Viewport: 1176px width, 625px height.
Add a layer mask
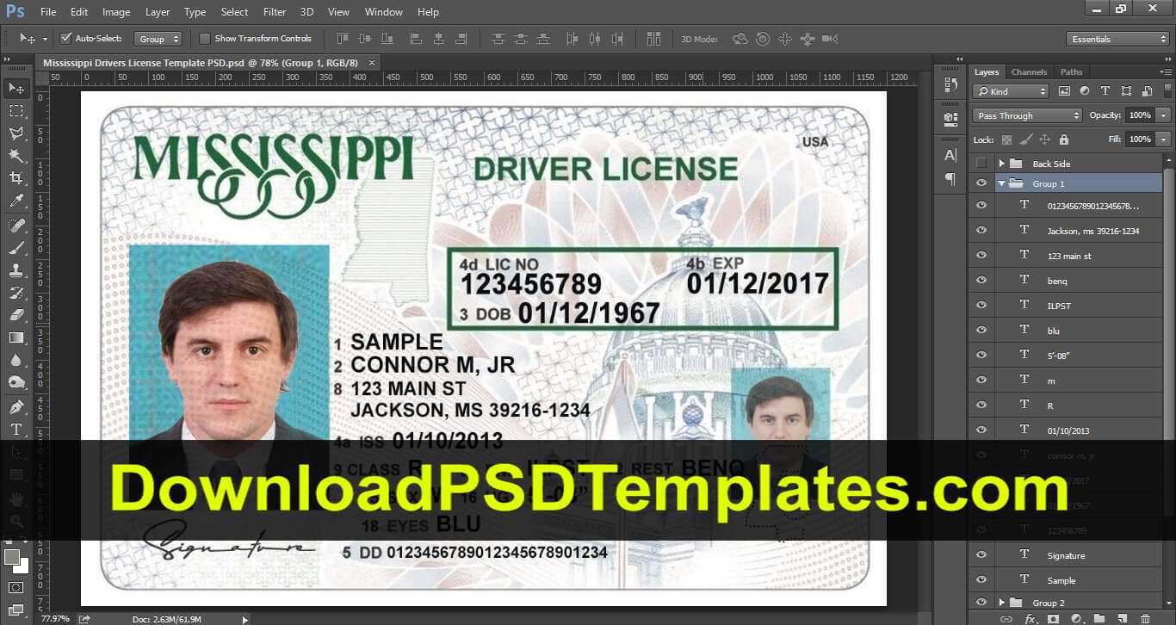1053,618
